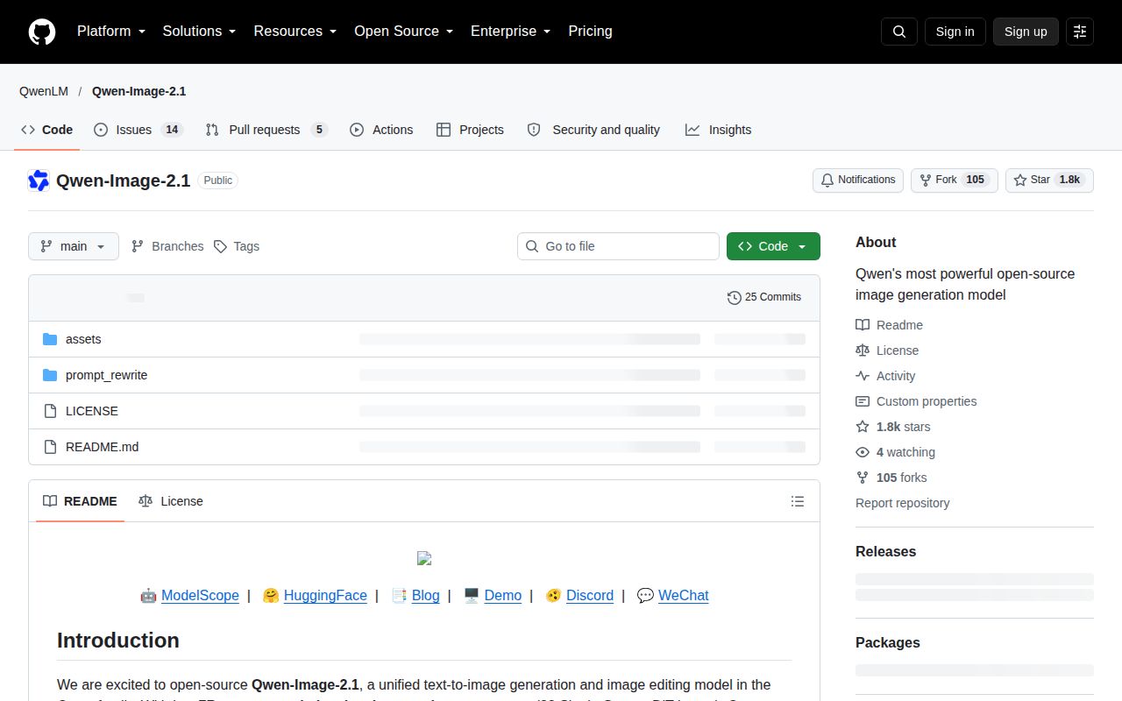1122x701 pixels.
Task: Click the Go to file search field
Action: coord(618,246)
